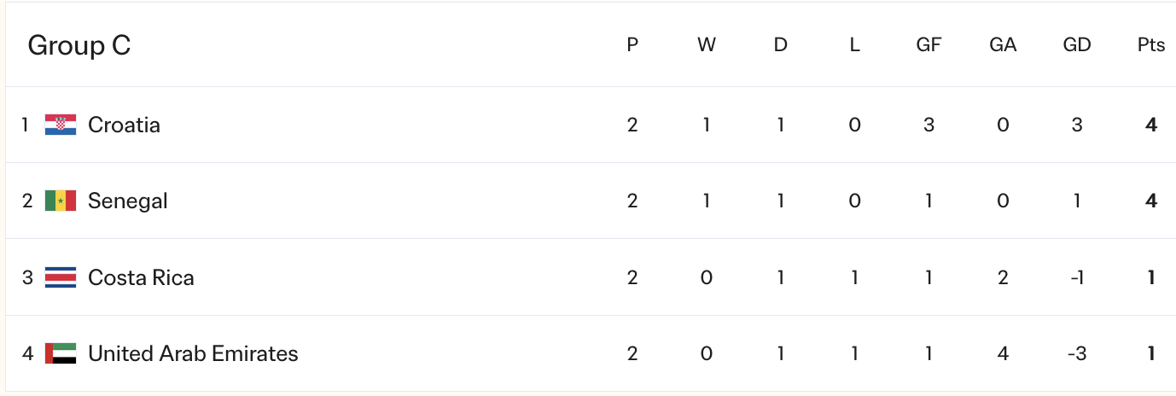Click the D column header
This screenshot has height=396, width=1176.
point(780,45)
